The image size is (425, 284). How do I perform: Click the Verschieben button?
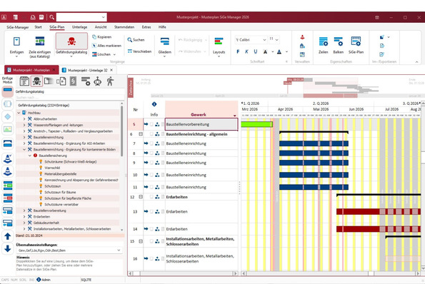[x=139, y=51]
